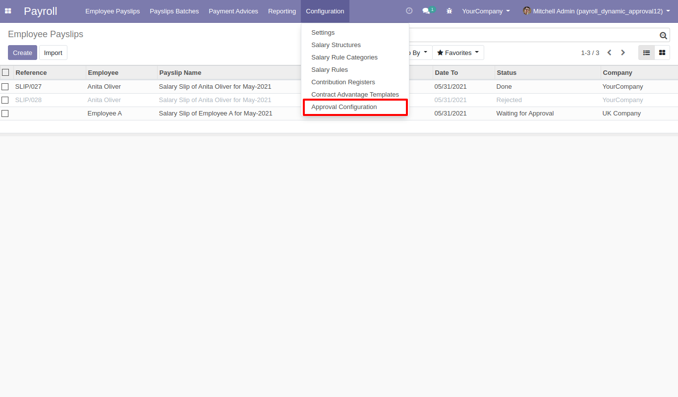Select all rows with header checkbox
Image resolution: width=678 pixels, height=397 pixels.
[x=5, y=72]
